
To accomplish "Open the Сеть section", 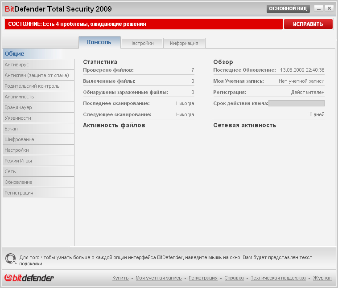I will [x=38, y=171].
